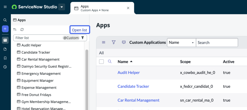Click the Custom Applications list title
This screenshot has height=110, width=247.
(x=148, y=43)
